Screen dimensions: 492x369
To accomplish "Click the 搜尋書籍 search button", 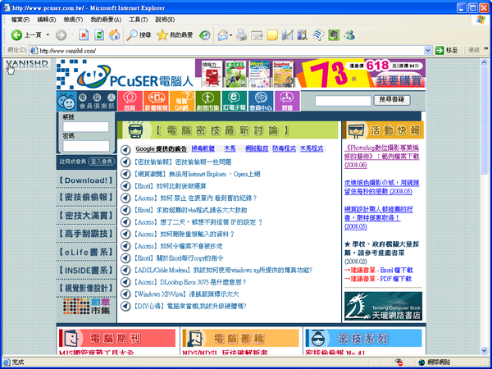I will 392,100.
